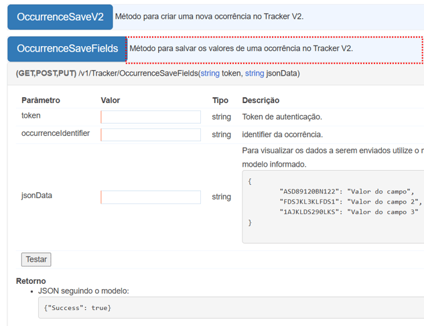Click the Descrição column header
424x326 pixels.
pyautogui.click(x=261, y=100)
